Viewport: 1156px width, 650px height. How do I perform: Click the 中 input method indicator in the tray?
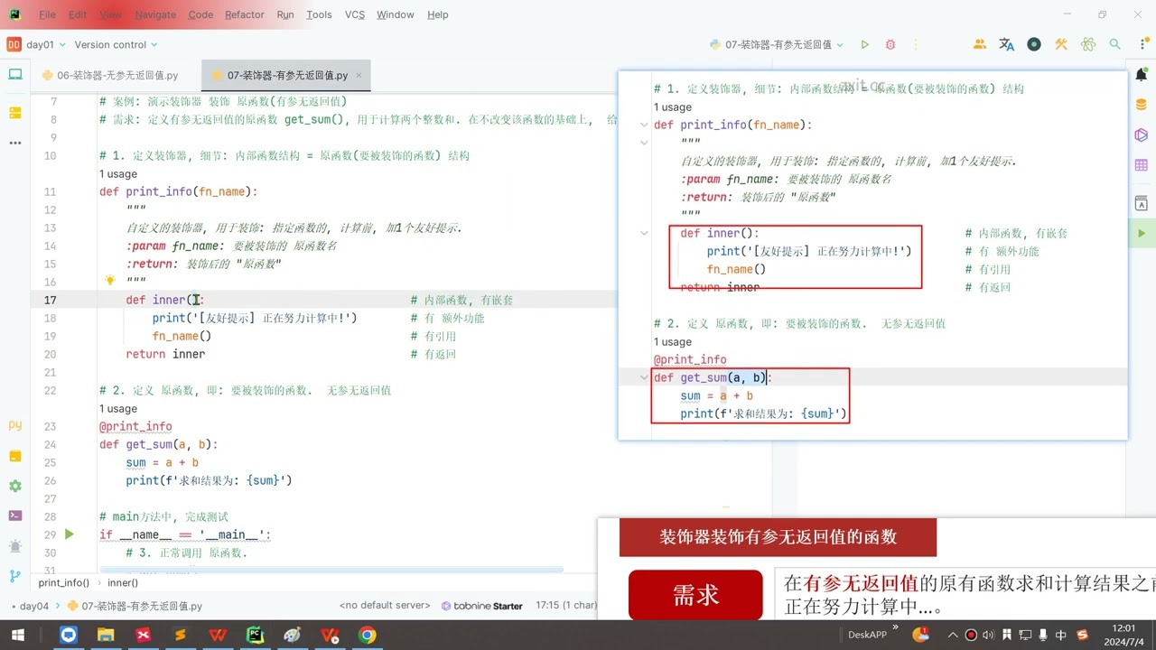tap(1061, 636)
